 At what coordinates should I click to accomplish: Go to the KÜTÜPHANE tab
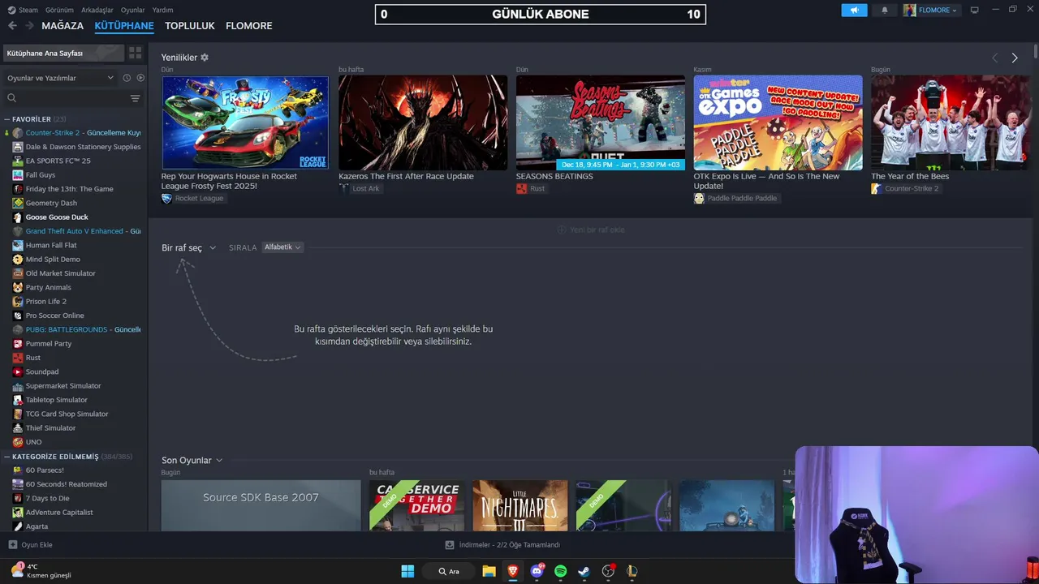pyautogui.click(x=124, y=26)
